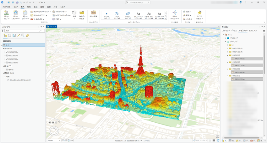Click the help question mark icon
The height and width of the screenshot is (143, 267).
246,3
